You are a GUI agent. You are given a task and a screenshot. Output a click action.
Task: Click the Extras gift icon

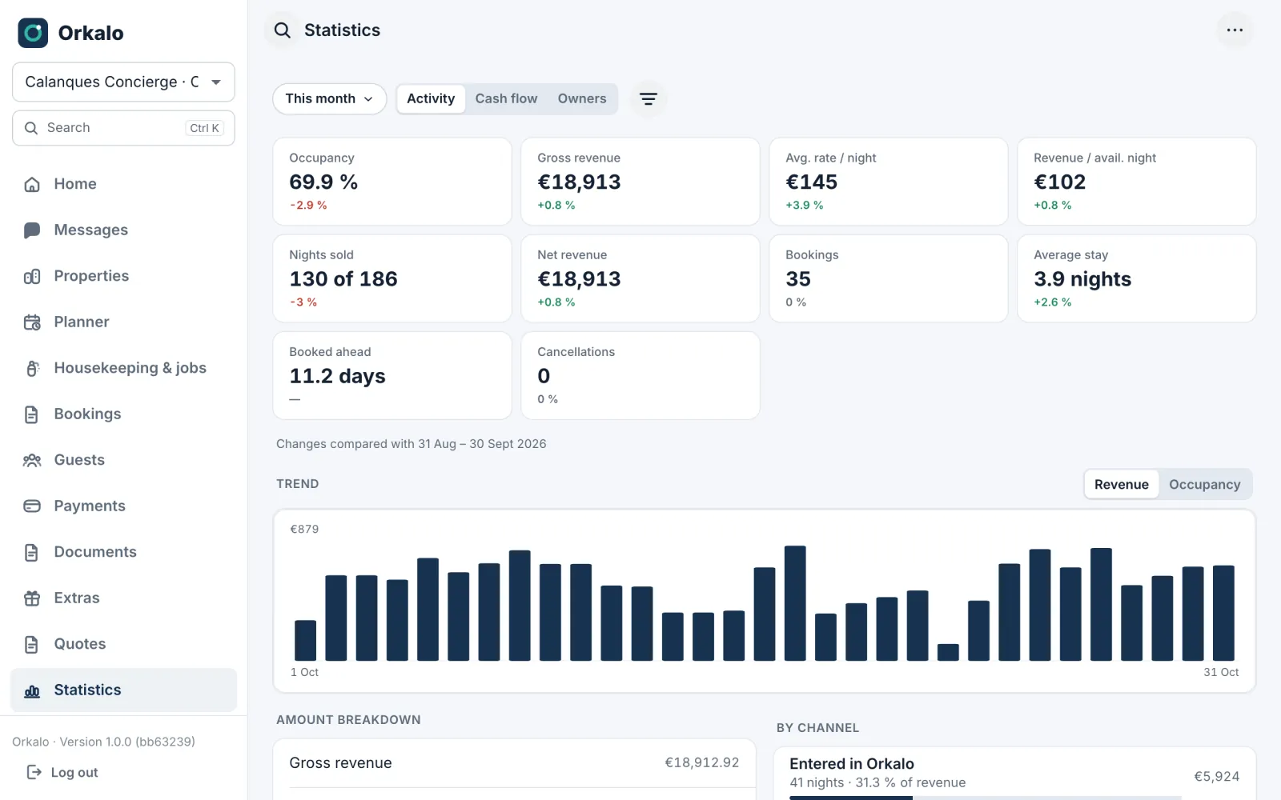click(x=32, y=598)
